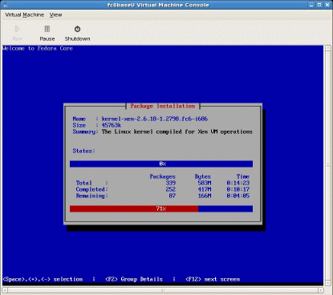This screenshot has height=295, width=333.
Task: Click the greyed-out Run toolbar icon
Action: [x=17, y=29]
